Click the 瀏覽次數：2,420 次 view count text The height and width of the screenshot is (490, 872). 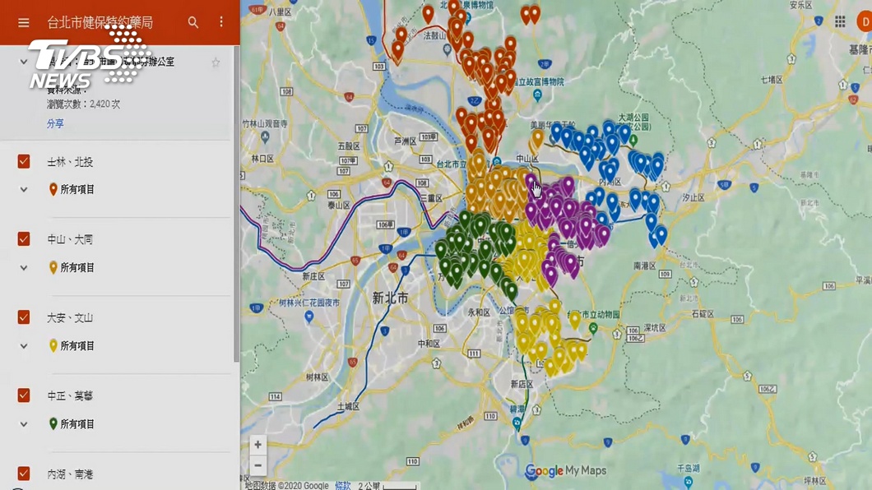(83, 104)
